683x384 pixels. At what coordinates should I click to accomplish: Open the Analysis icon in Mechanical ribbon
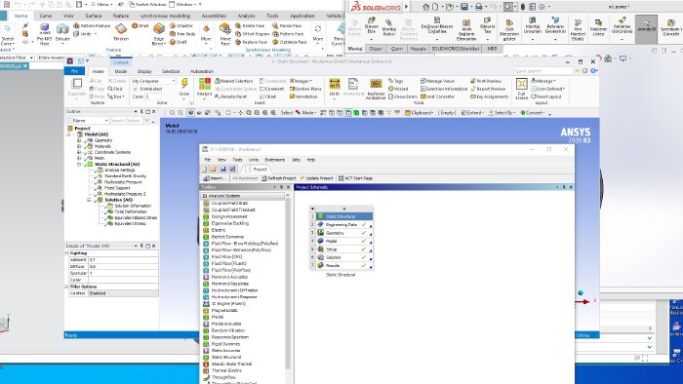(x=204, y=84)
